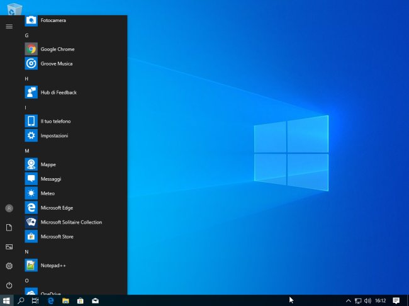Screen dimensions: 409x306
Task: Expand the Start menu hamburger
Action: (9, 26)
